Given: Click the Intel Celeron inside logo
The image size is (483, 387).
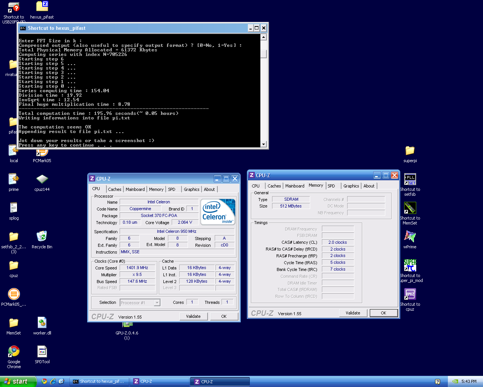Looking at the screenshot, I should (x=218, y=211).
